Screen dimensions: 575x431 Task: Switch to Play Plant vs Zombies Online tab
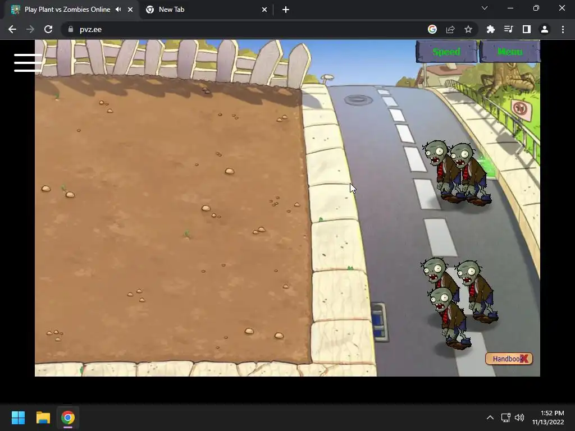[x=67, y=10]
